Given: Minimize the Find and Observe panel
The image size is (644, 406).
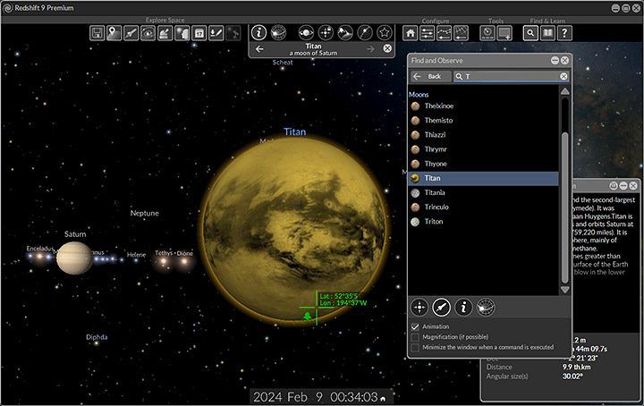Looking at the screenshot, I should [x=555, y=61].
